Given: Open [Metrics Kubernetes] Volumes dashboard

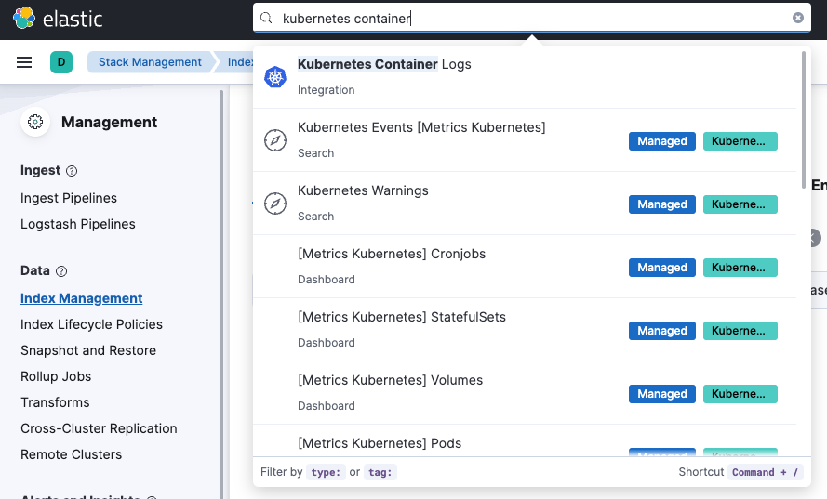Looking at the screenshot, I should (x=525, y=393).
